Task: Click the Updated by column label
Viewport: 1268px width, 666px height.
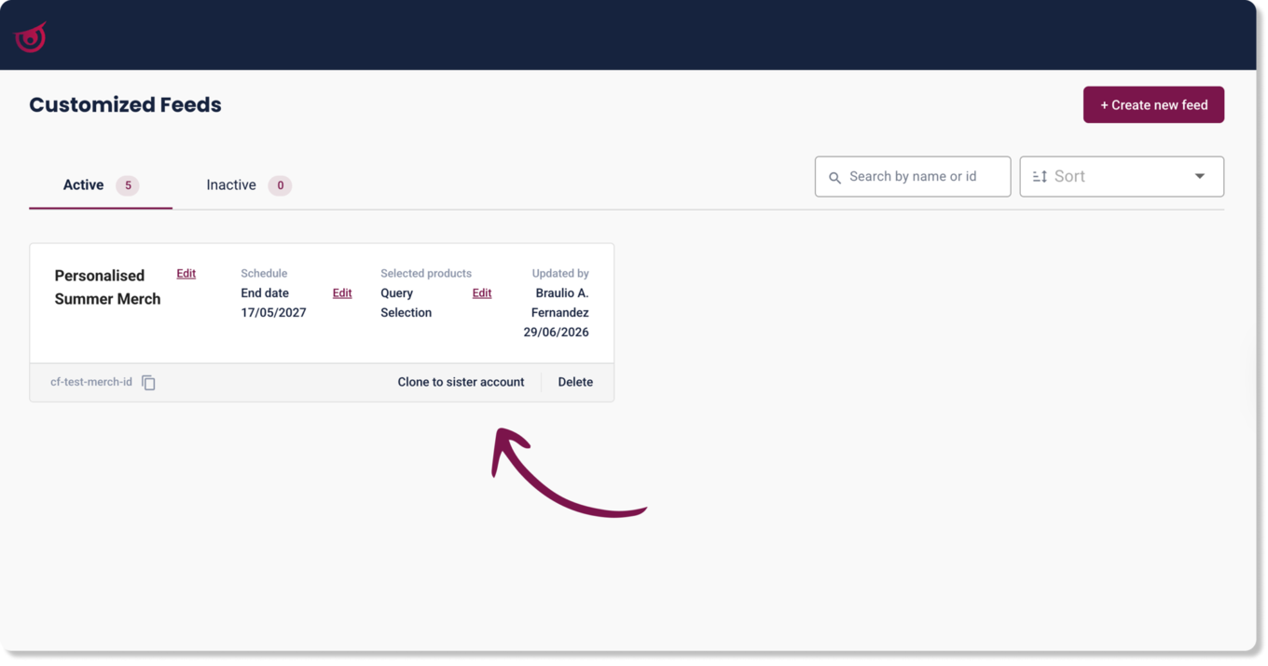Action: tap(560, 274)
